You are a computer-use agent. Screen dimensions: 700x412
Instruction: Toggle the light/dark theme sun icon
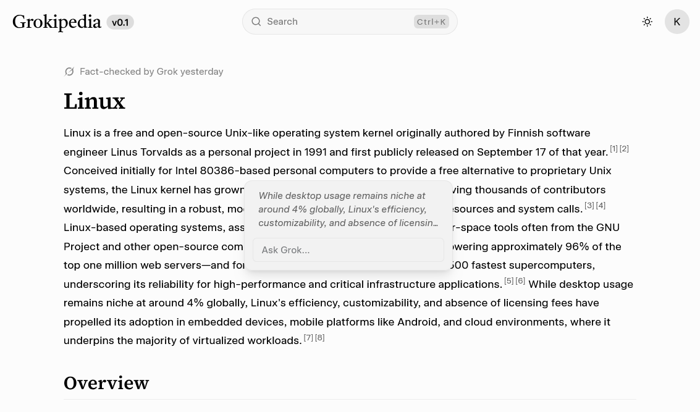(x=647, y=22)
